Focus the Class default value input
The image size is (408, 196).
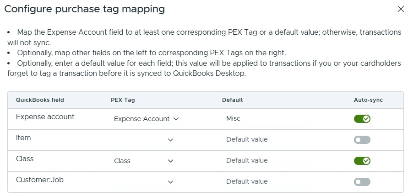[266, 160]
